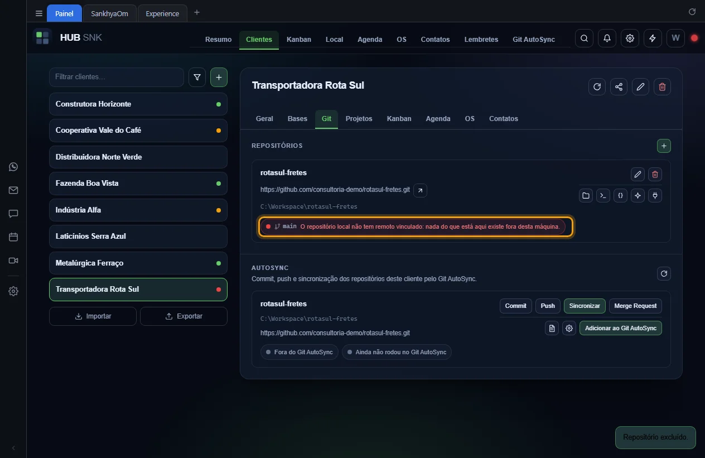Open the Local item in the top navigation
Viewport: 705px width, 458px height.
tap(334, 39)
